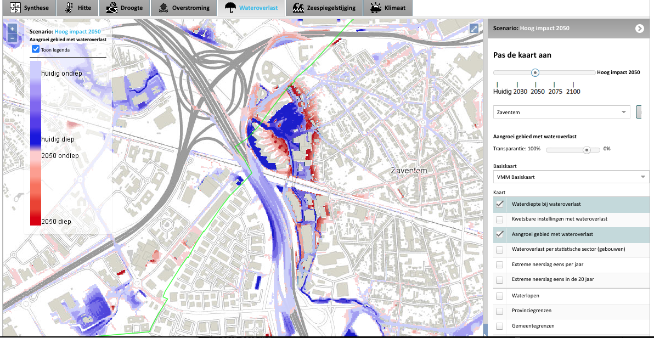Select the 2100 scenario year label
This screenshot has height=338, width=654.
click(x=573, y=92)
